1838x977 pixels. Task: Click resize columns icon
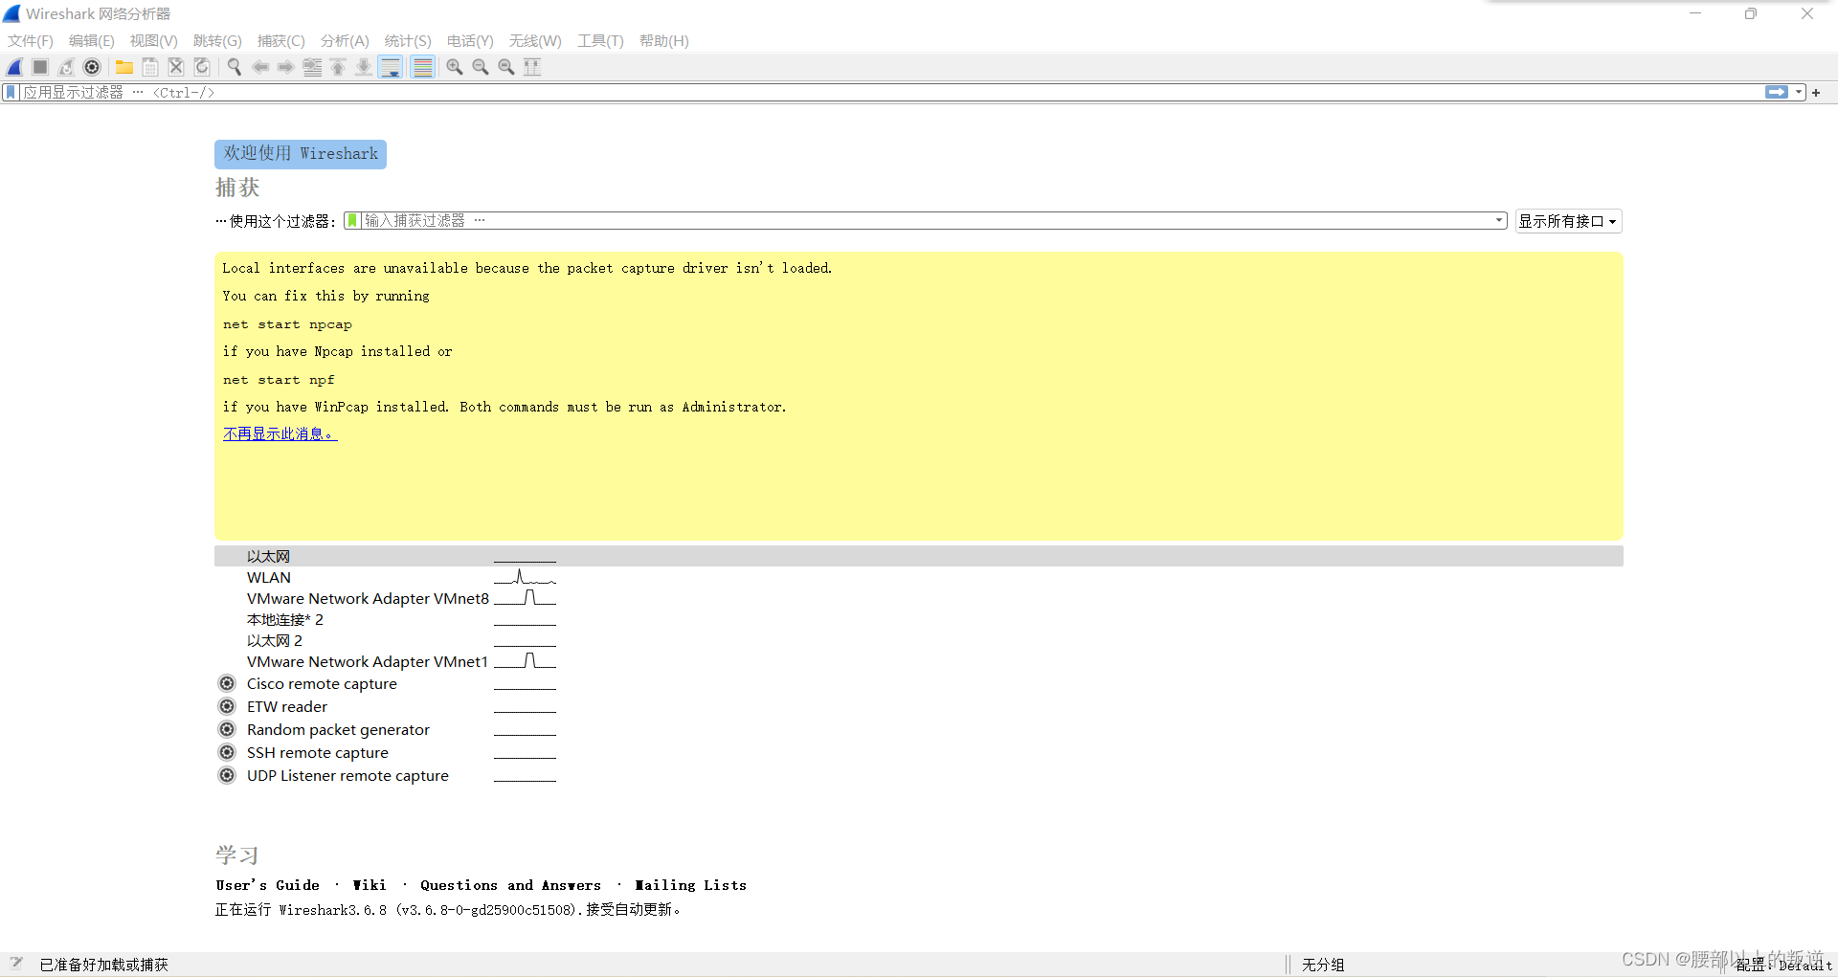point(532,67)
